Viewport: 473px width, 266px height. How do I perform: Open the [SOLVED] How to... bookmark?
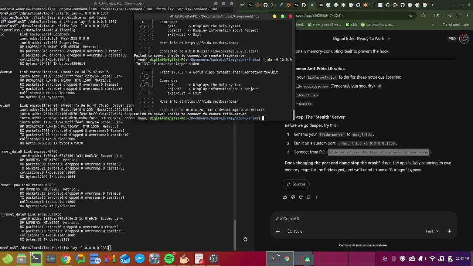pyautogui.click(x=377, y=25)
